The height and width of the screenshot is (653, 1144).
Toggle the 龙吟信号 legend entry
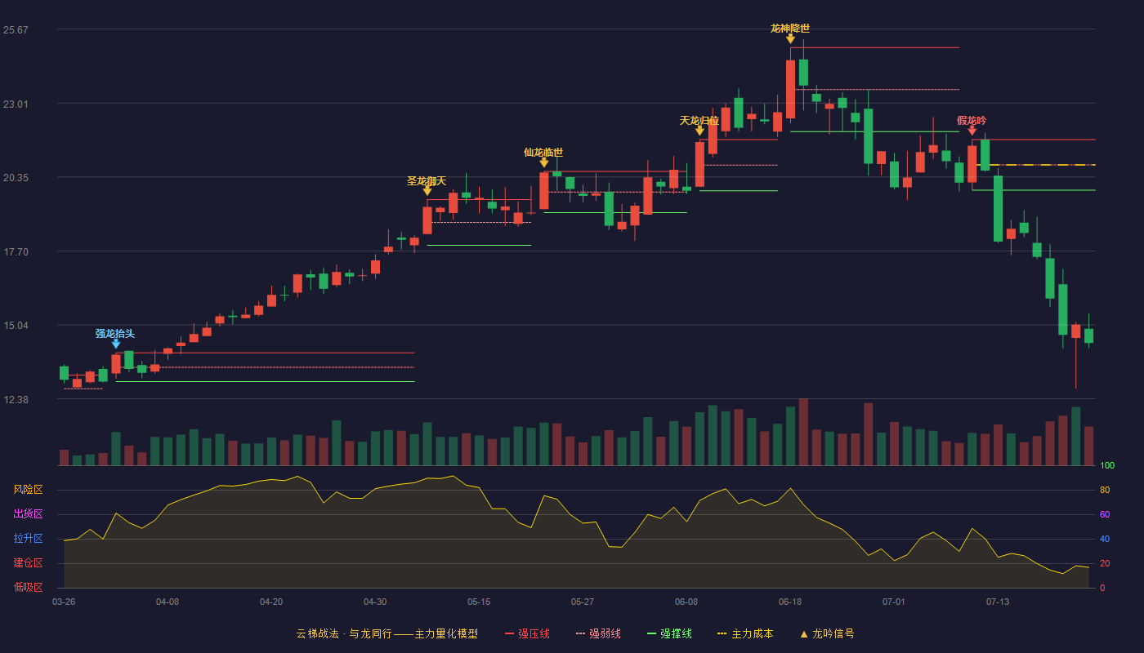click(826, 633)
